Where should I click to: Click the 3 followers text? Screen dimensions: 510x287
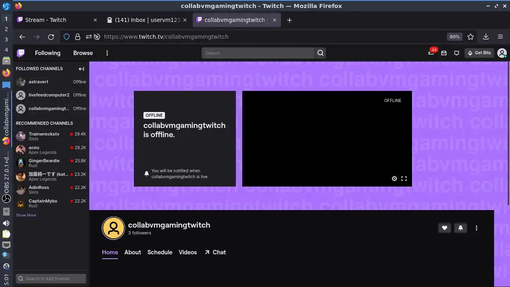(x=139, y=233)
